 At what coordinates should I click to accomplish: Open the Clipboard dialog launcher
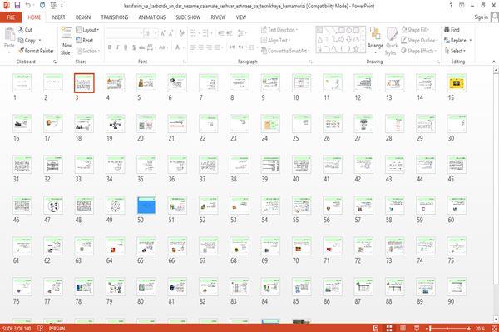55,62
